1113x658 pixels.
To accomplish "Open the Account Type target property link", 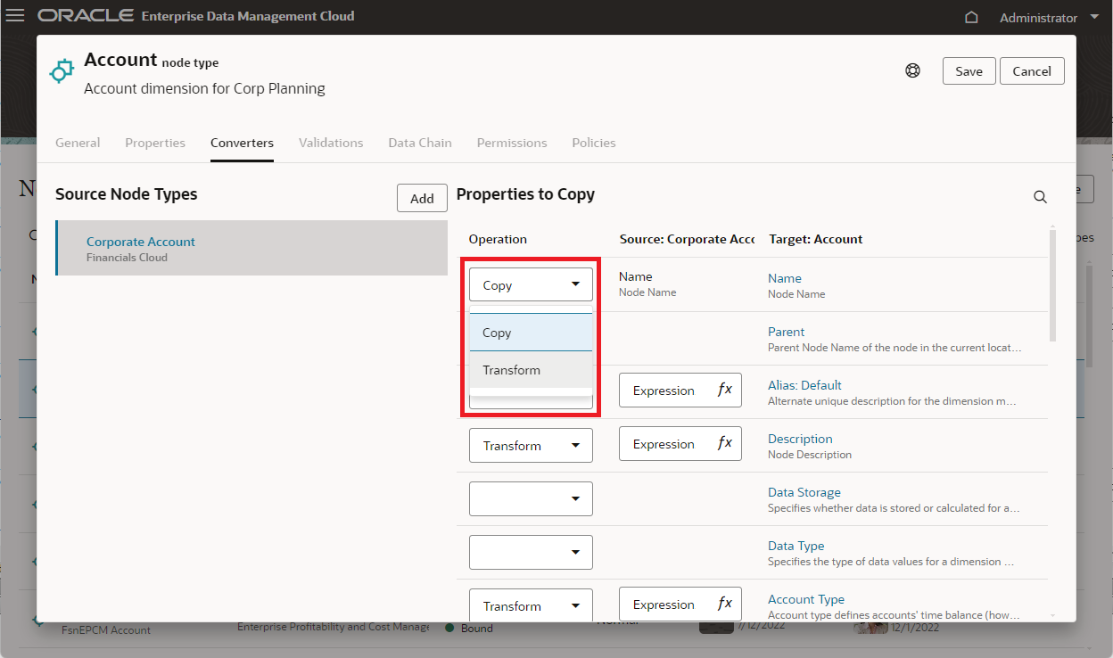I will pos(806,599).
